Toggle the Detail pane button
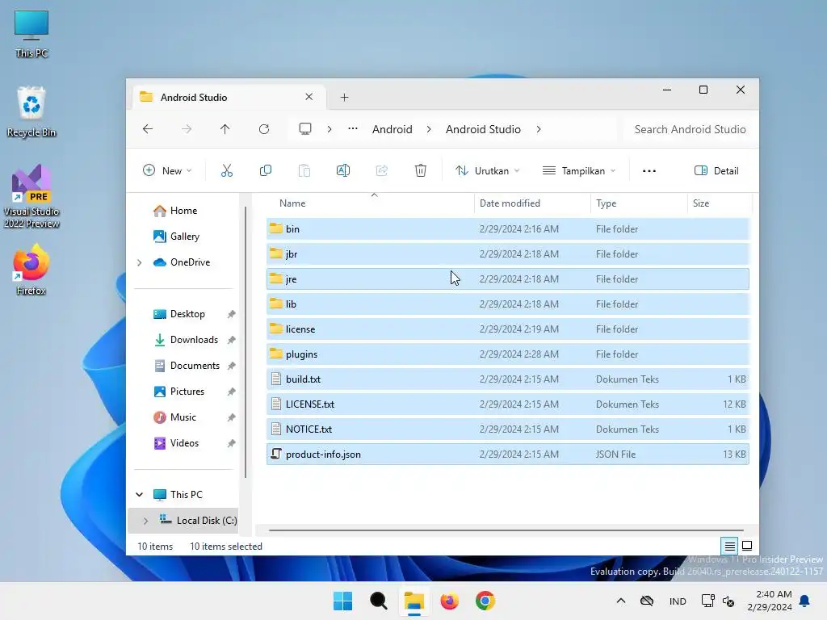This screenshot has height=620, width=827. point(717,171)
